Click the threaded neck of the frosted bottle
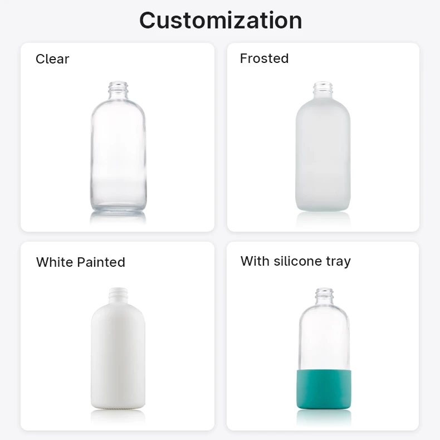 (x=323, y=89)
